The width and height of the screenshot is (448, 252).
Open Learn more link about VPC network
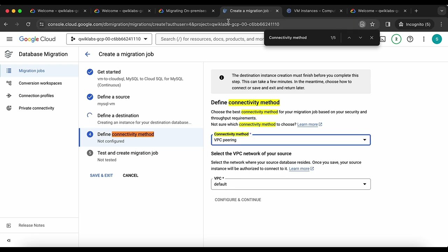[301, 169]
